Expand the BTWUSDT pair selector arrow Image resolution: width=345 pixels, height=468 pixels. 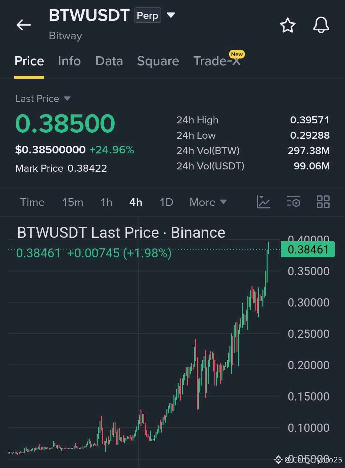pyautogui.click(x=171, y=15)
